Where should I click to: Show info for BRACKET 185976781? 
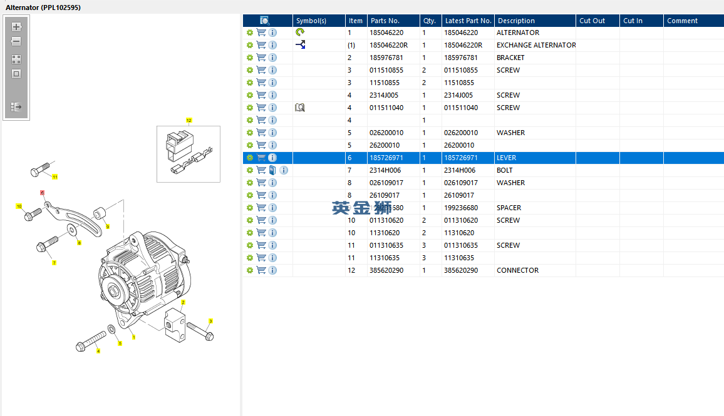[272, 58]
